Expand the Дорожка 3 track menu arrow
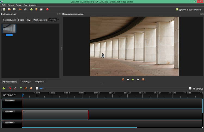 click(3, 111)
